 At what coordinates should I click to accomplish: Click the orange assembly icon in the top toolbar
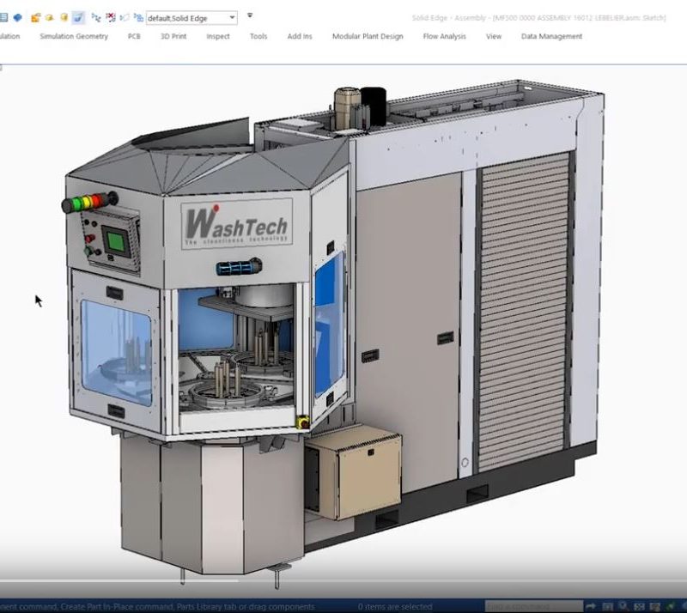(x=36, y=17)
